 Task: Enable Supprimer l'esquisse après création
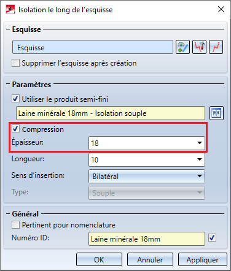pos(15,63)
